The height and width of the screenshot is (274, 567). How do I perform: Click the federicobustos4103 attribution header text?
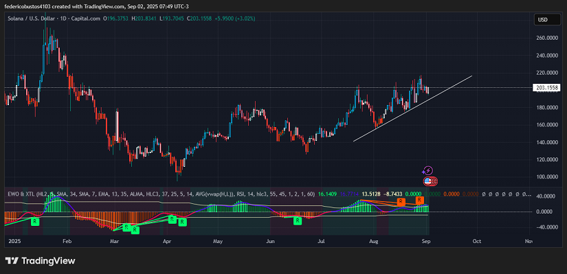coord(96,6)
